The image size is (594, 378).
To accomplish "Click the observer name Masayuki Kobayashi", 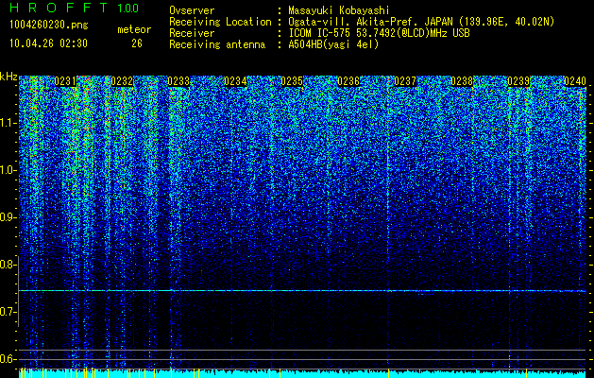I will [x=339, y=10].
